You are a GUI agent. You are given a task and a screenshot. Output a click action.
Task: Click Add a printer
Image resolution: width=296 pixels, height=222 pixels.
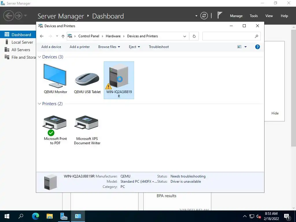coord(80,47)
